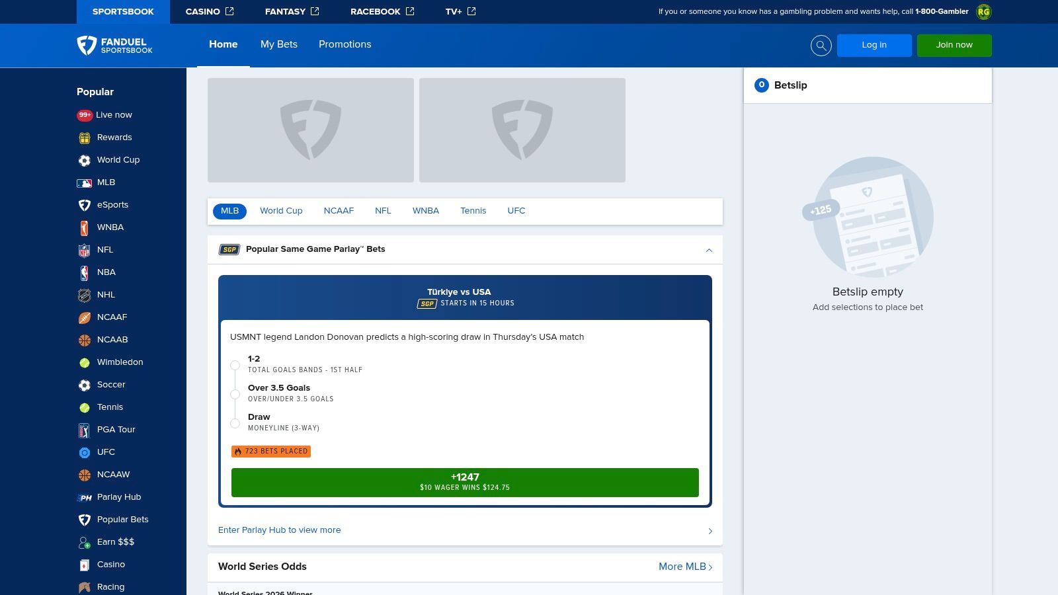Open the Racebook external link icon
This screenshot has height=595, width=1058.
point(410,11)
